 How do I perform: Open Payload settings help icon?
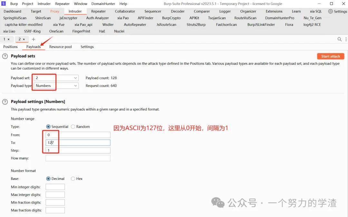(5, 102)
